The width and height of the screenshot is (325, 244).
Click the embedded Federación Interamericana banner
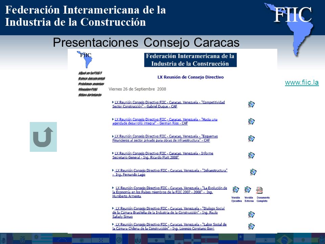(x=190, y=60)
